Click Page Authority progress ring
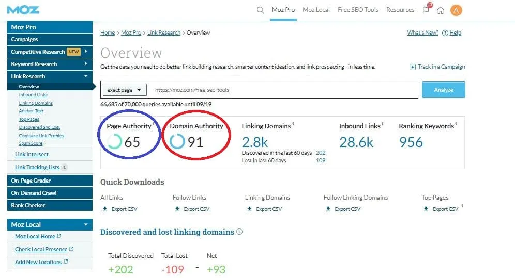 114,142
